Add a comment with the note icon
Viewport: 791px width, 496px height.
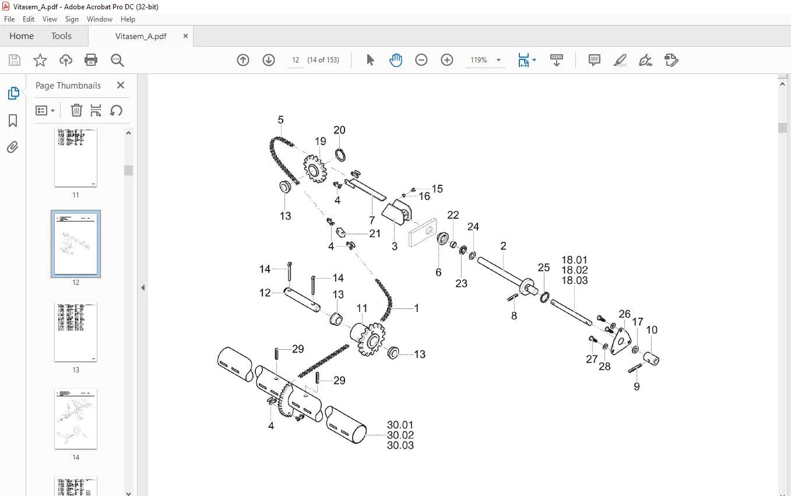pos(595,60)
